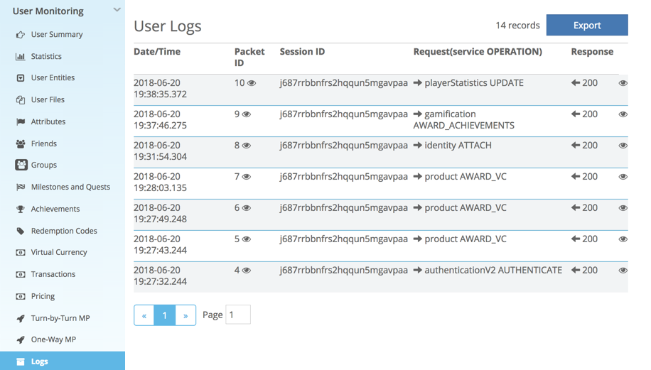The width and height of the screenshot is (651, 370).
Task: Click the Attributes flag icon
Action: point(21,122)
